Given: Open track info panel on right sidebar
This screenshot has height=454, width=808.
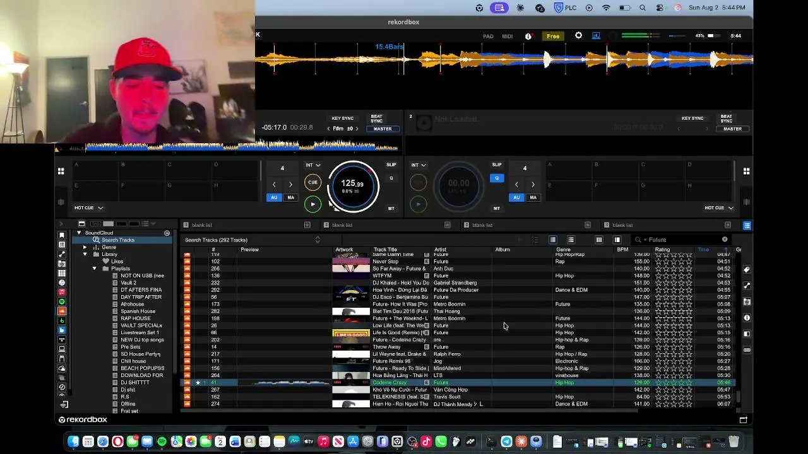Looking at the screenshot, I should (747, 318).
